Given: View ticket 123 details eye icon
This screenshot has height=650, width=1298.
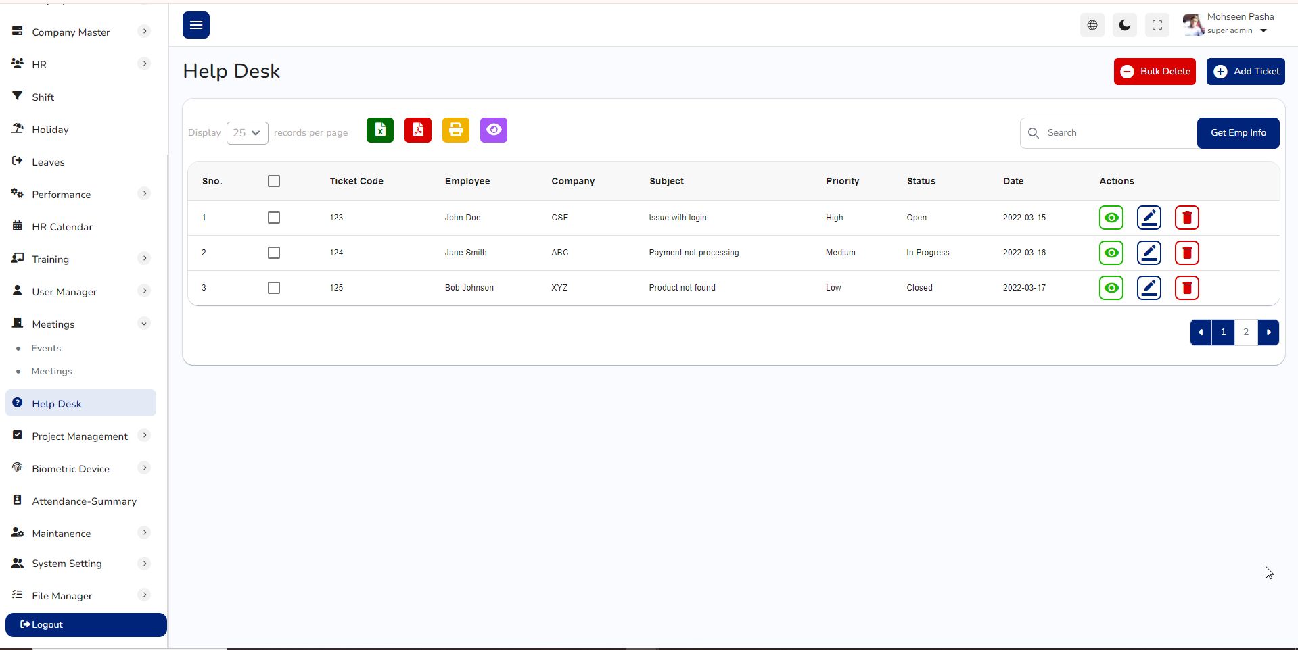Looking at the screenshot, I should coord(1111,218).
